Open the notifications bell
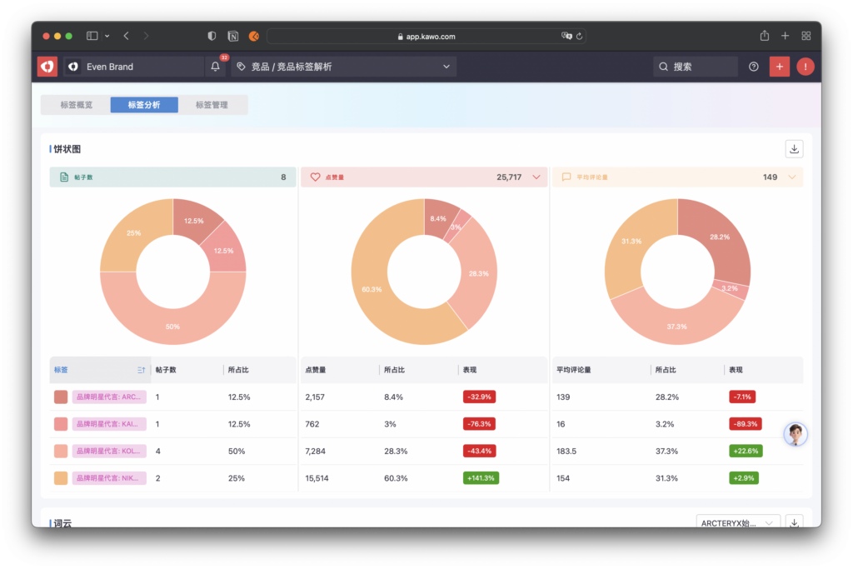Screen dimensions: 853x569 point(216,67)
